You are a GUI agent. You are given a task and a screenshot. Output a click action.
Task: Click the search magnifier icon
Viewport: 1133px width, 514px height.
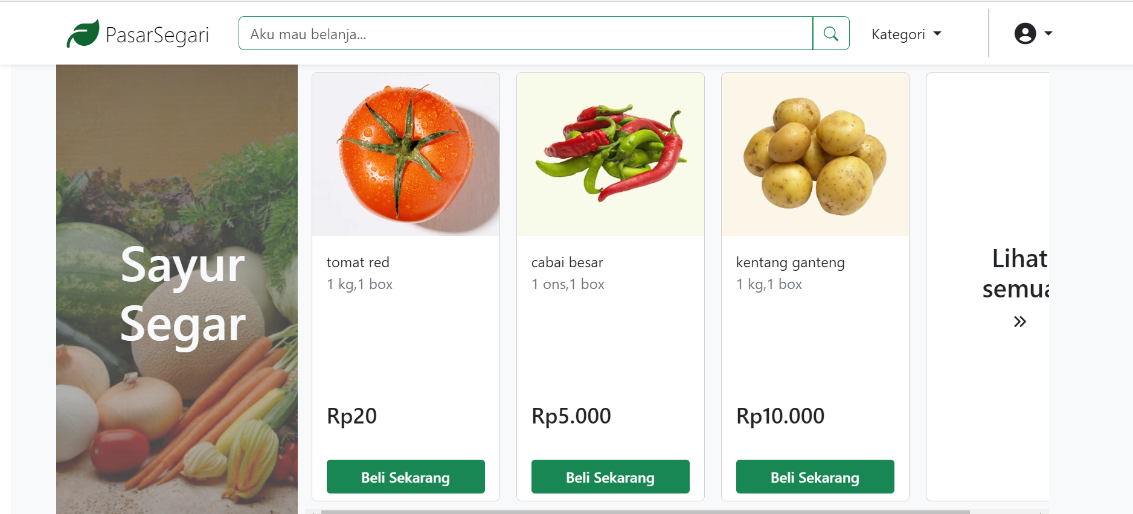(831, 33)
